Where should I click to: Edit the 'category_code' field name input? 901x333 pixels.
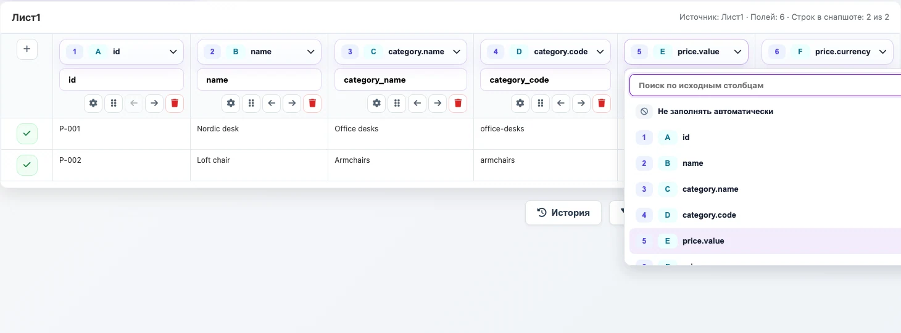pyautogui.click(x=546, y=80)
